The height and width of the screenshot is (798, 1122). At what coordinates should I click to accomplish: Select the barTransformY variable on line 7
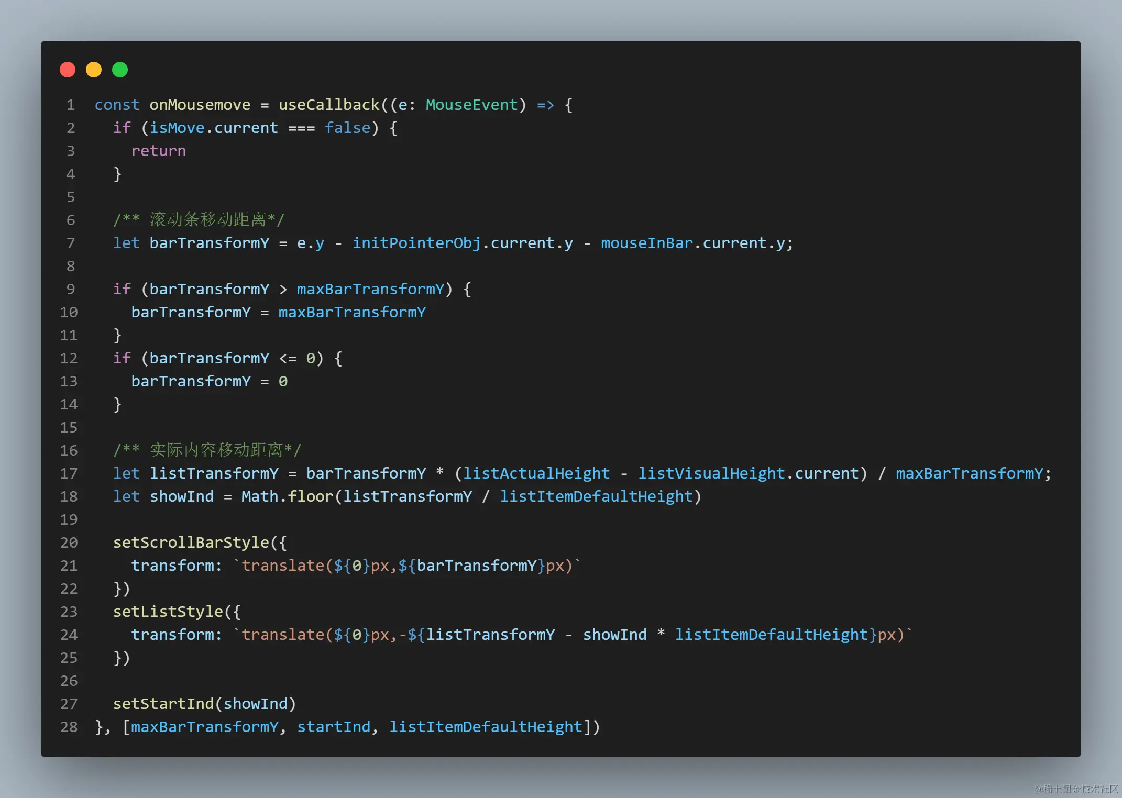209,242
